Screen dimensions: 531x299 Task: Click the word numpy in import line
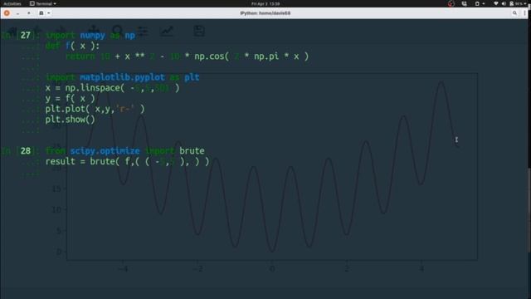92,35
